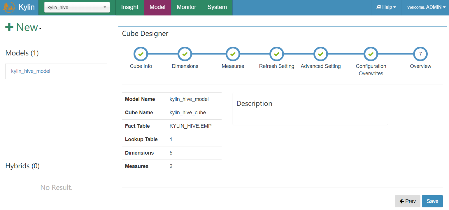Image resolution: width=449 pixels, height=210 pixels.
Task: Go to Advanced Setting step circle
Action: point(321,54)
